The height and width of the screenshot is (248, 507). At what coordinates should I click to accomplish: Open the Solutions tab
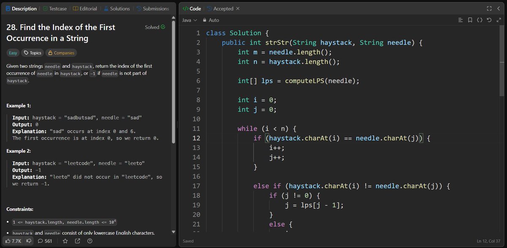(116, 8)
